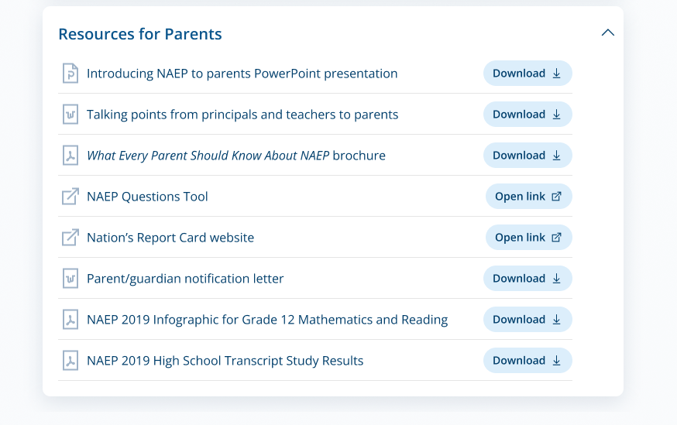This screenshot has height=425, width=677.
Task: Open link for Nation's Report Card website
Action: click(x=528, y=238)
